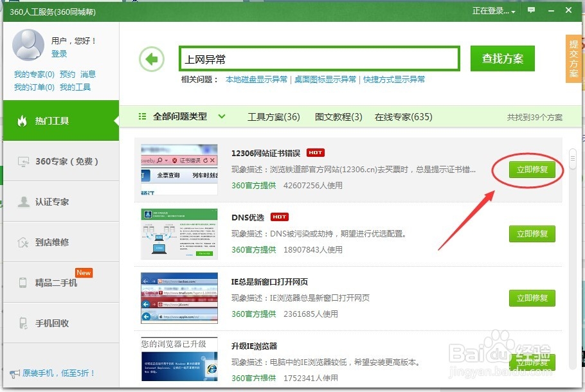Image resolution: width=585 pixels, height=392 pixels.
Task: Open thumbnail of IE总是新窗口打开网页 solution
Action: 179,298
